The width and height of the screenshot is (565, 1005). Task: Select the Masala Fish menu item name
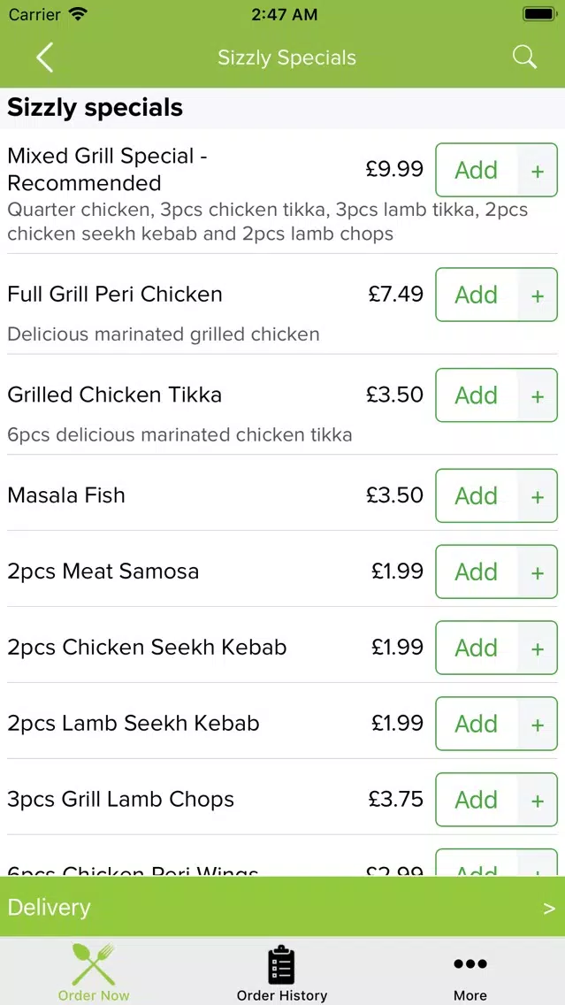tap(66, 495)
